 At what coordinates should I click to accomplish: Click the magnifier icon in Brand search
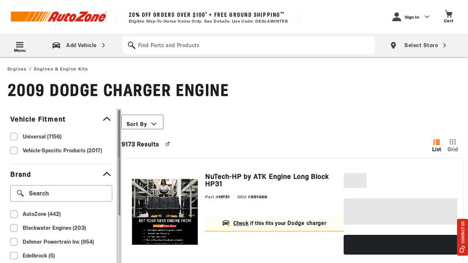[x=20, y=193]
